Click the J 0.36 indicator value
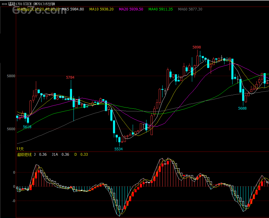 40,155
